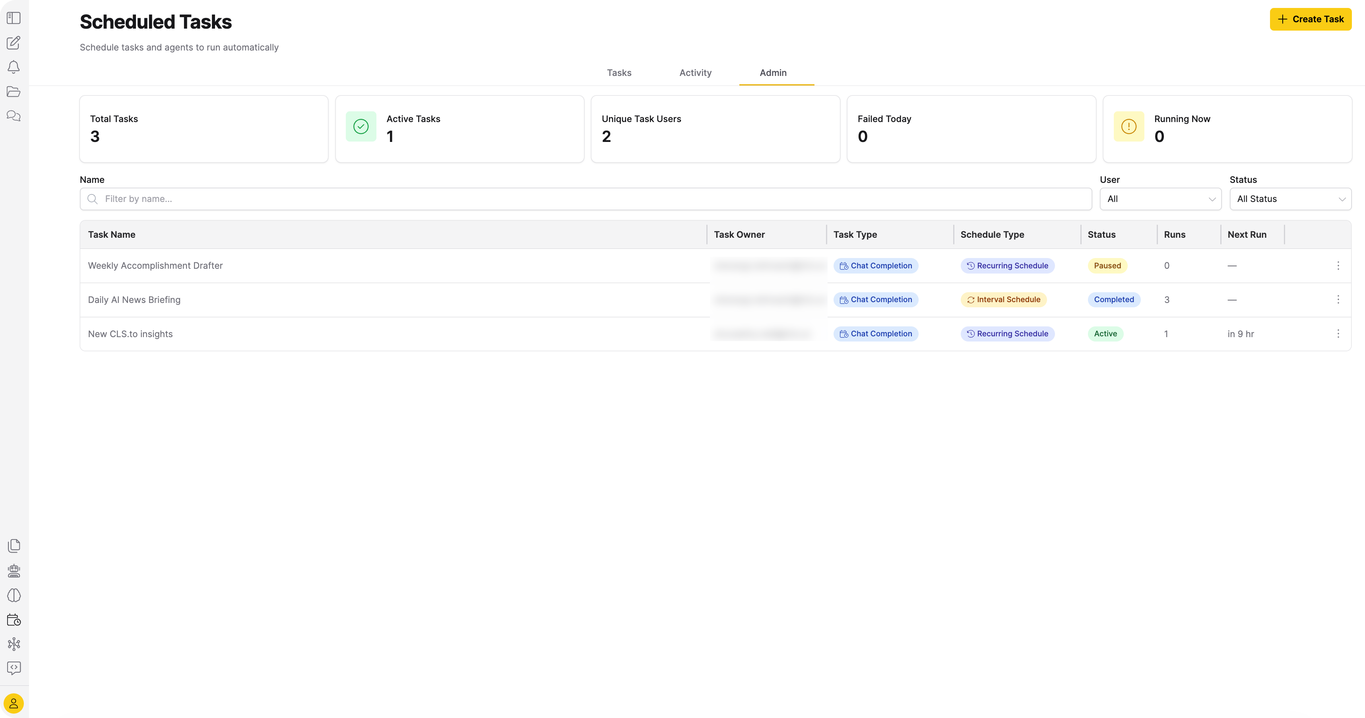This screenshot has width=1365, height=718.
Task: Select the Weekly Accomplishment Drafter task name
Action: click(155, 266)
